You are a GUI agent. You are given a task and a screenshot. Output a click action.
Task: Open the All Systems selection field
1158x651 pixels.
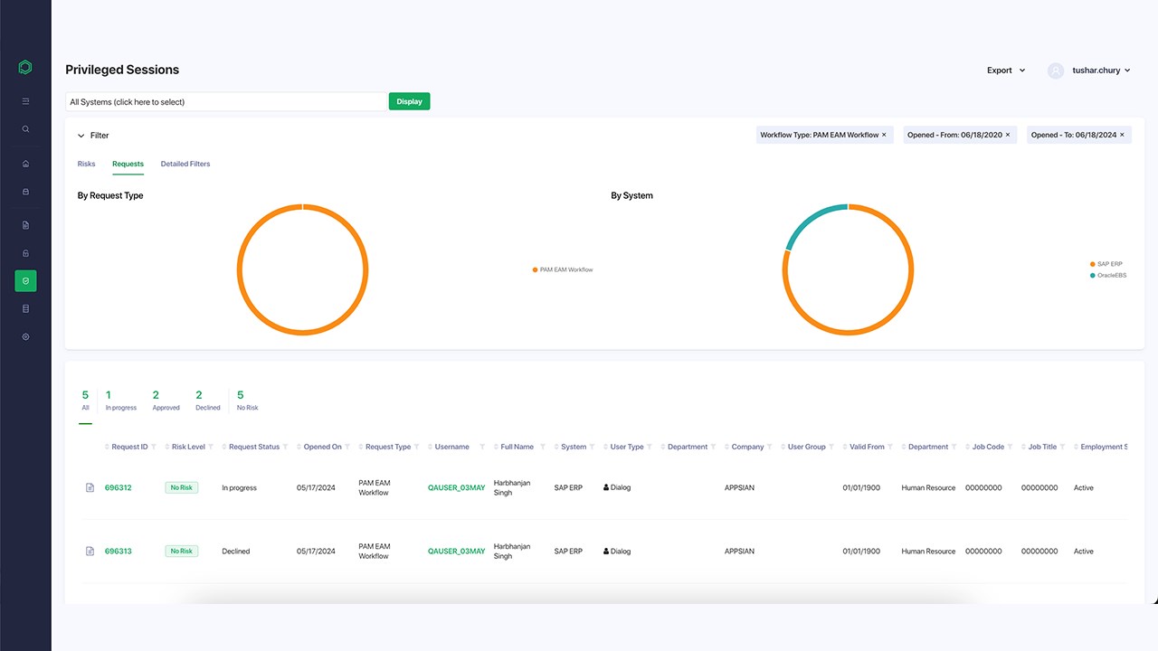pos(226,102)
